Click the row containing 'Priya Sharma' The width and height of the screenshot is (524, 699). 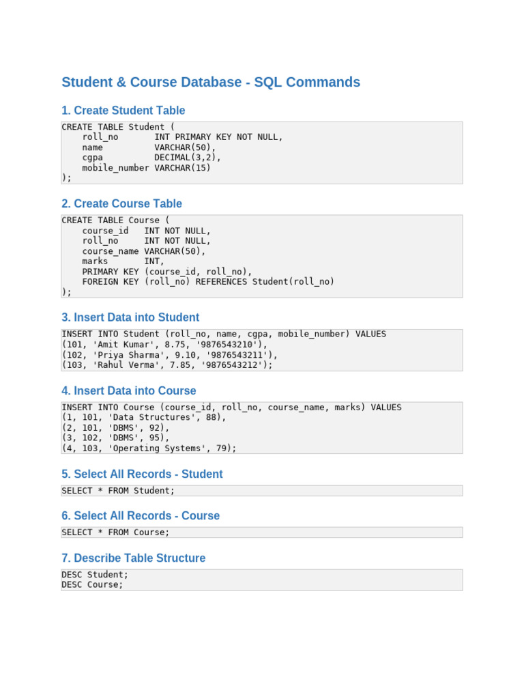click(x=169, y=355)
